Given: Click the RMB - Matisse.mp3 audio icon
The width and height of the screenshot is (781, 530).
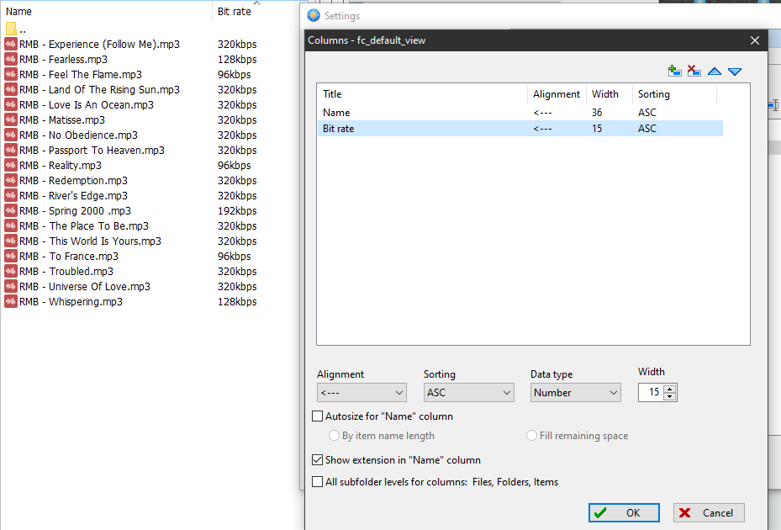Looking at the screenshot, I should coord(11,120).
